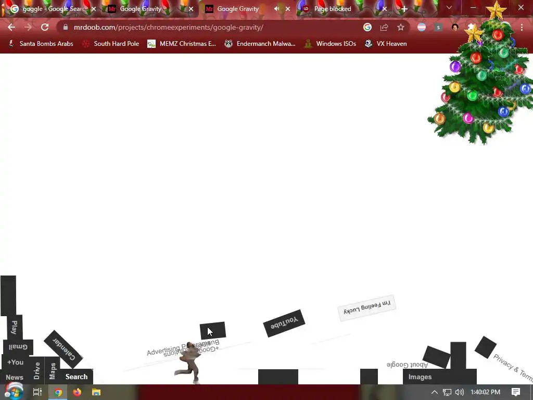Open the 'South Hard Pole' bookmark
533x400 pixels.
111,44
